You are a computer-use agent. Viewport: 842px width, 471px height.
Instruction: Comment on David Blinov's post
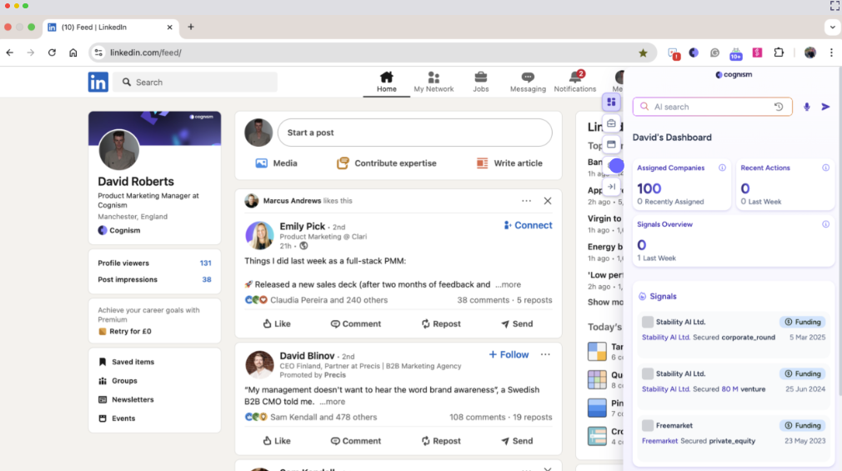pos(355,441)
